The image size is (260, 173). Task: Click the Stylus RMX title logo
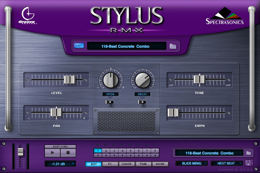[127, 19]
